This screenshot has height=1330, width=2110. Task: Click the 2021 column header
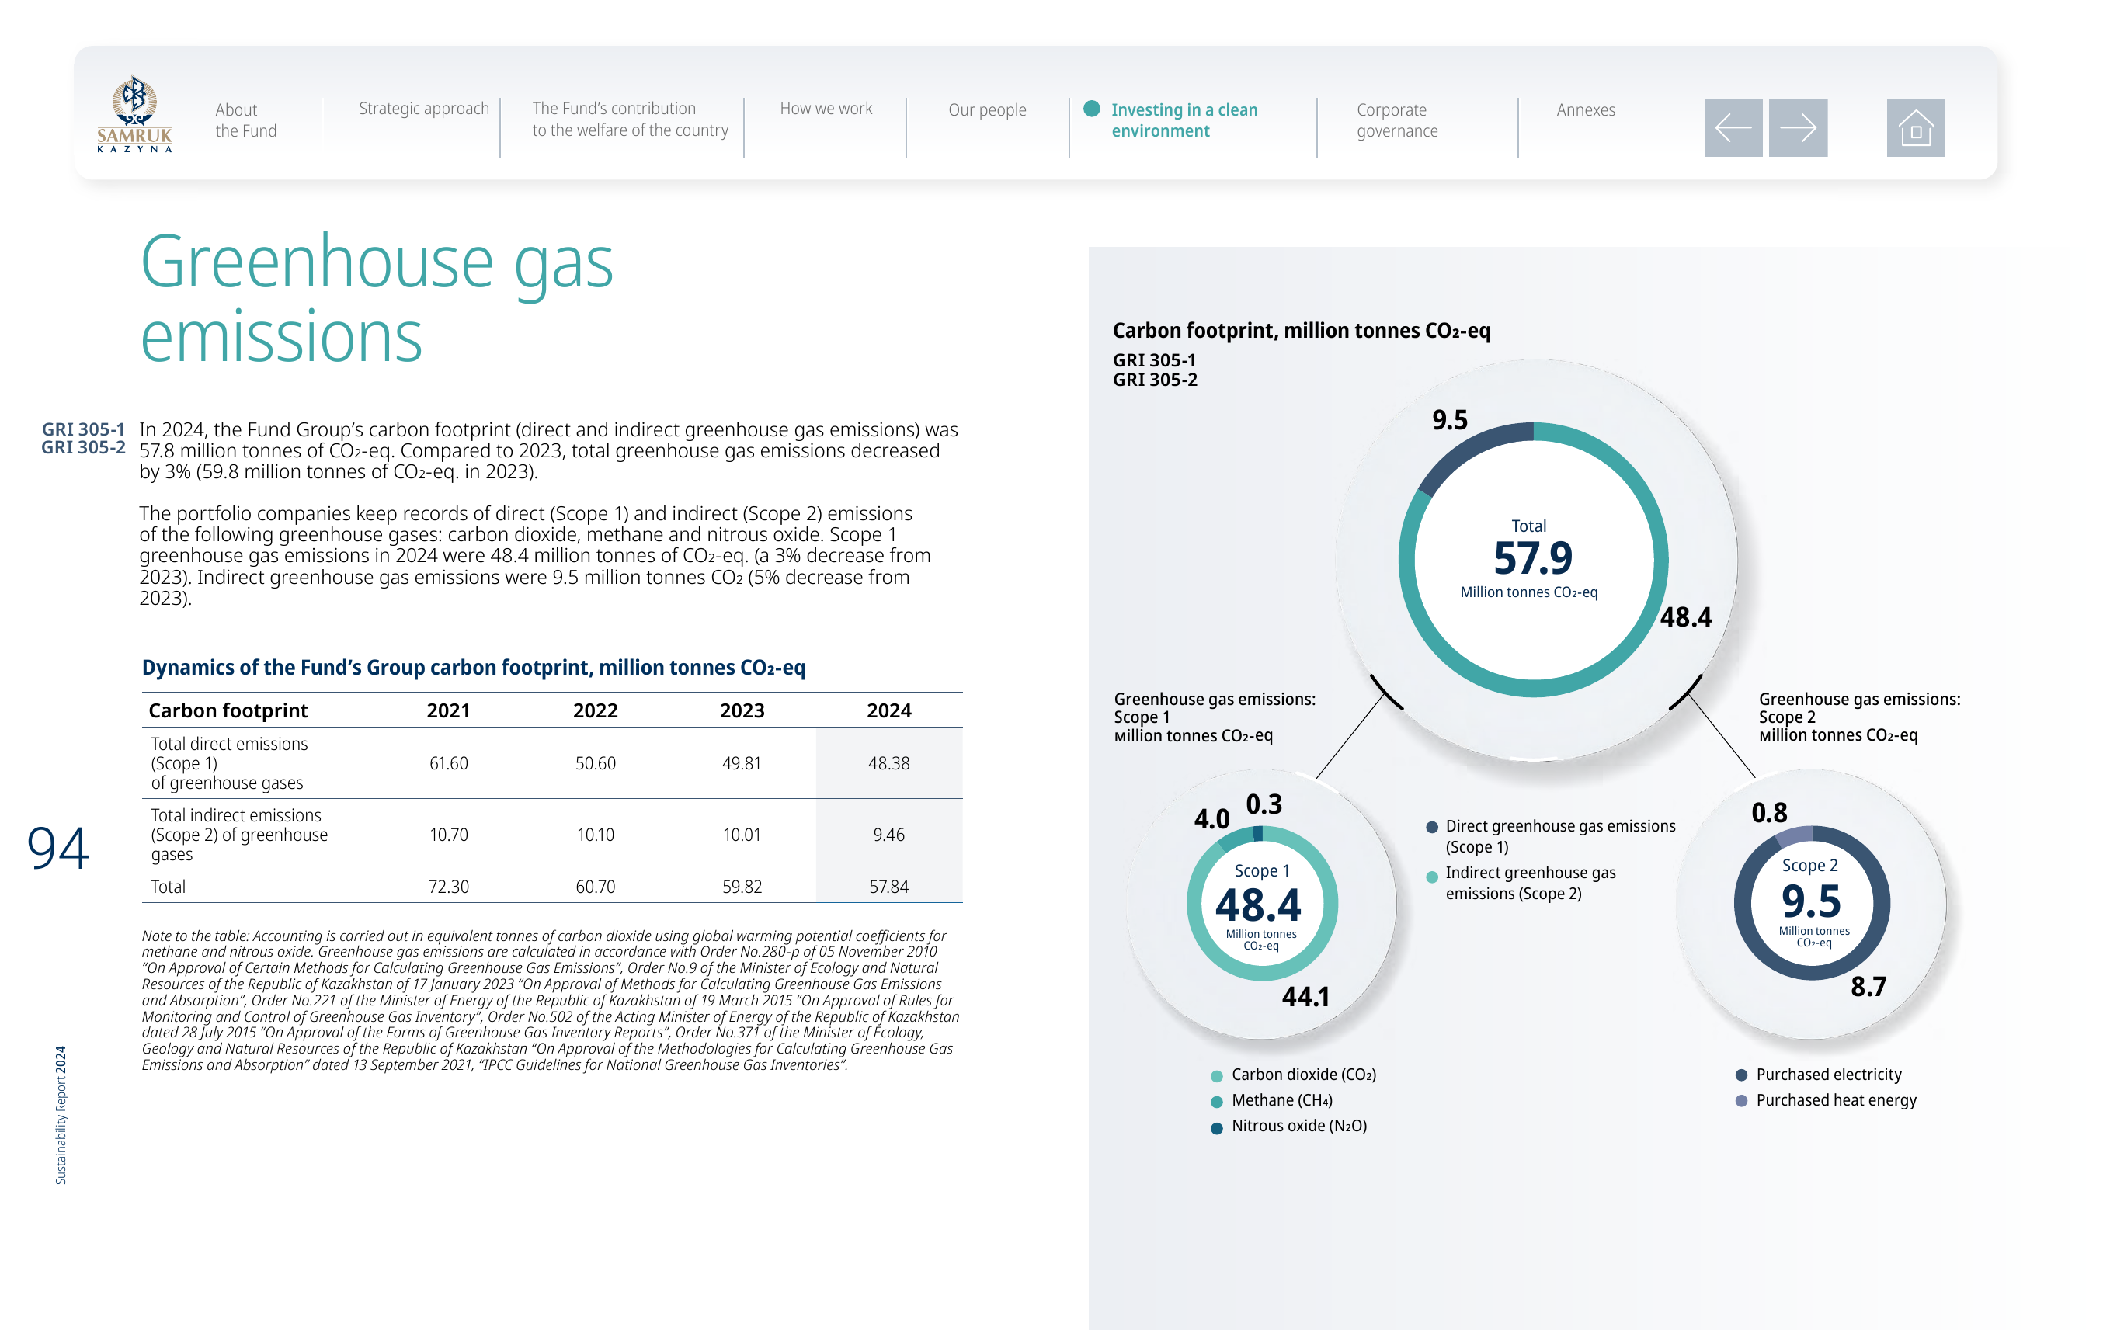pos(448,710)
